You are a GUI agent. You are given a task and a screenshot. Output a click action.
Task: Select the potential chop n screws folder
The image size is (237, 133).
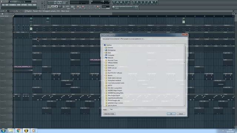[115, 103]
